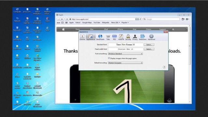Open the Safari page menu icon
The height and width of the screenshot is (117, 208).
point(183,19)
